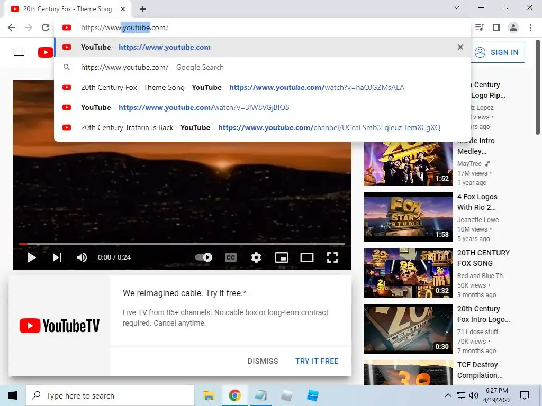
Task: Dismiss the YouTube TV promo
Action: click(263, 361)
